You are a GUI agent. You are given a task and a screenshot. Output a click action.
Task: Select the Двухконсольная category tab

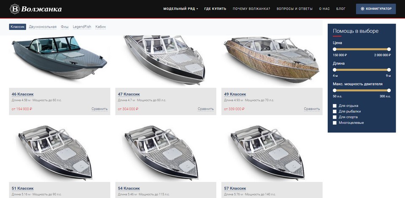43,27
